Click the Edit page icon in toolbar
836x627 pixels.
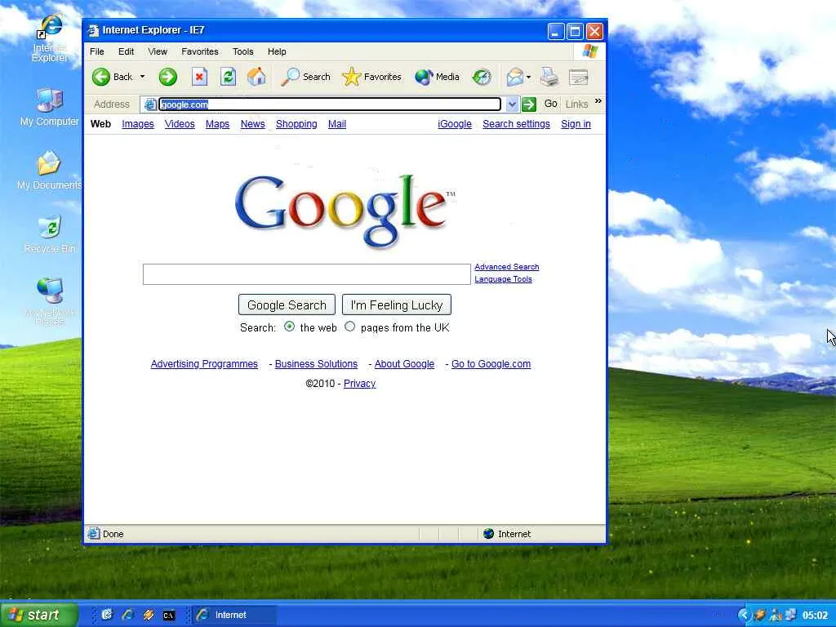pyautogui.click(x=579, y=78)
